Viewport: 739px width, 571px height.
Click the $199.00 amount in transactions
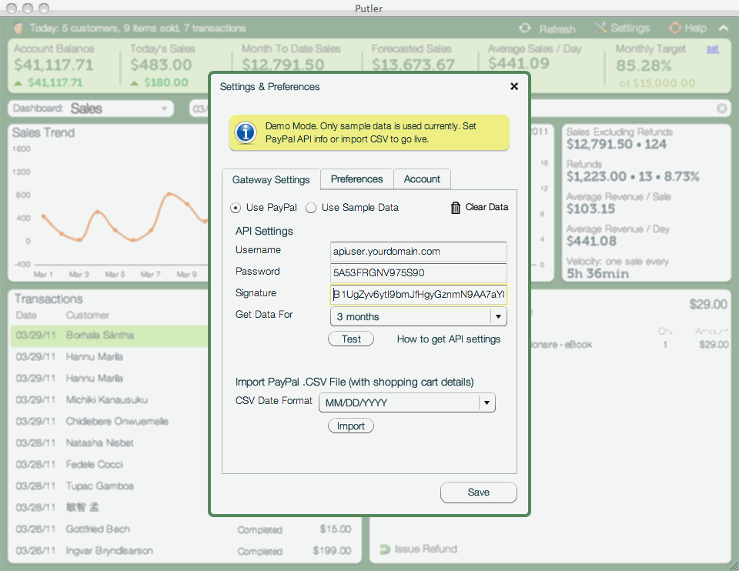pos(333,550)
